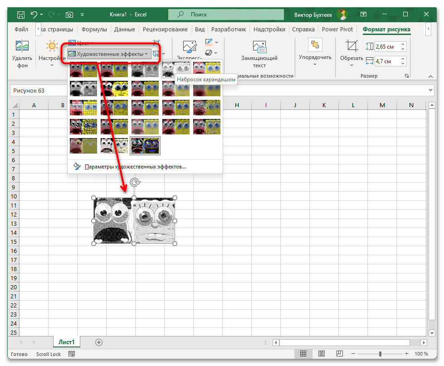Switch to the Данные tab

[x=124, y=29]
